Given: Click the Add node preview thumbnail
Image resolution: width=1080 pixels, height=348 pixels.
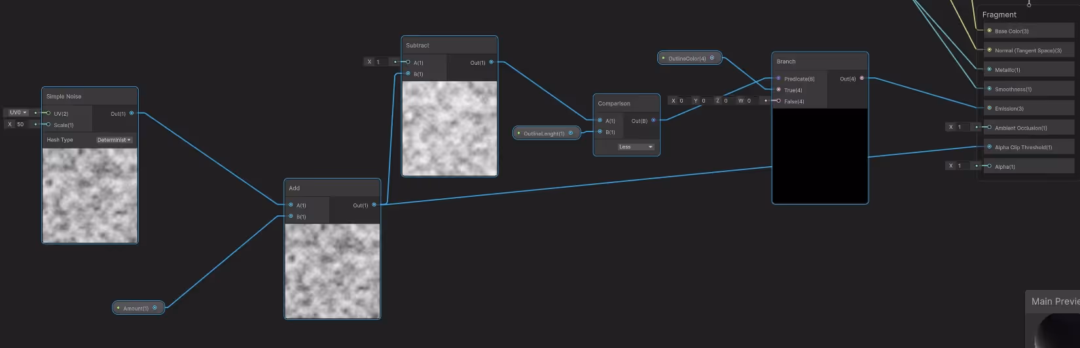Looking at the screenshot, I should (x=332, y=271).
